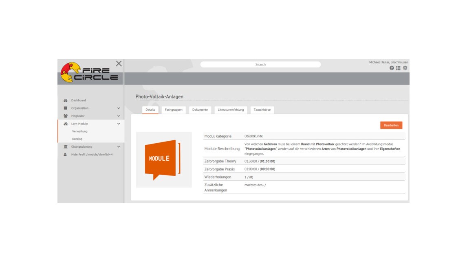
Task: Expand the Übungsplanung chevron
Action: point(119,147)
